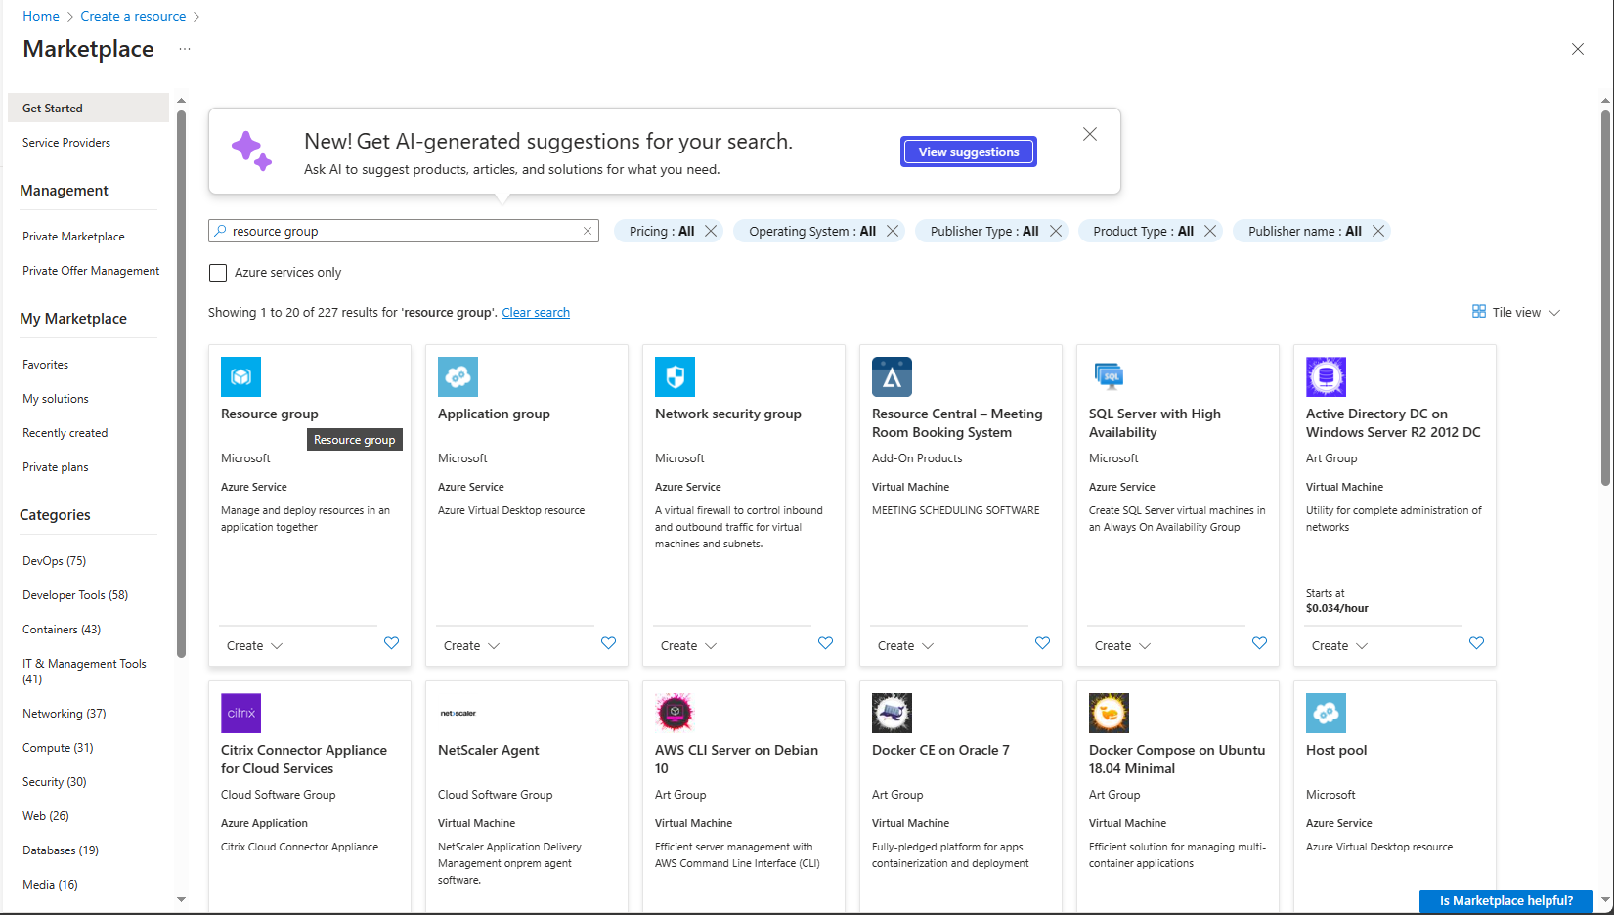Click the AWS CLI Server on Debian icon

[675, 713]
